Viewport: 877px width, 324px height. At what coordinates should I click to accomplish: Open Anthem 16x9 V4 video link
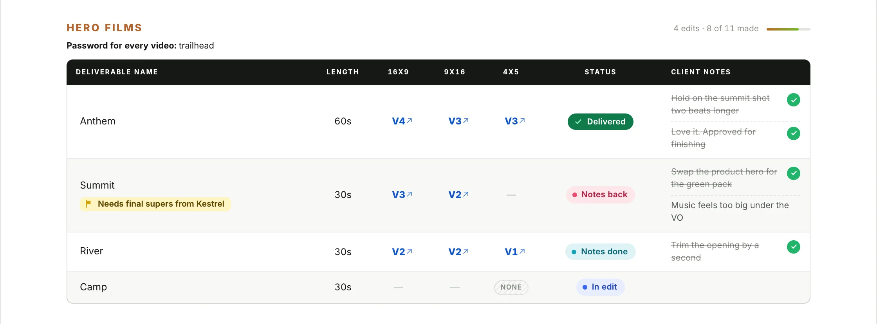402,121
